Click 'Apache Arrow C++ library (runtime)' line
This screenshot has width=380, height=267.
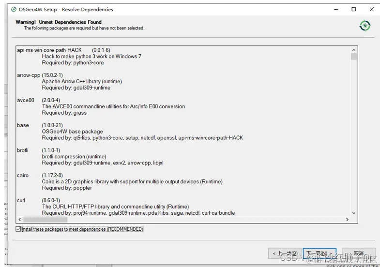82,82
